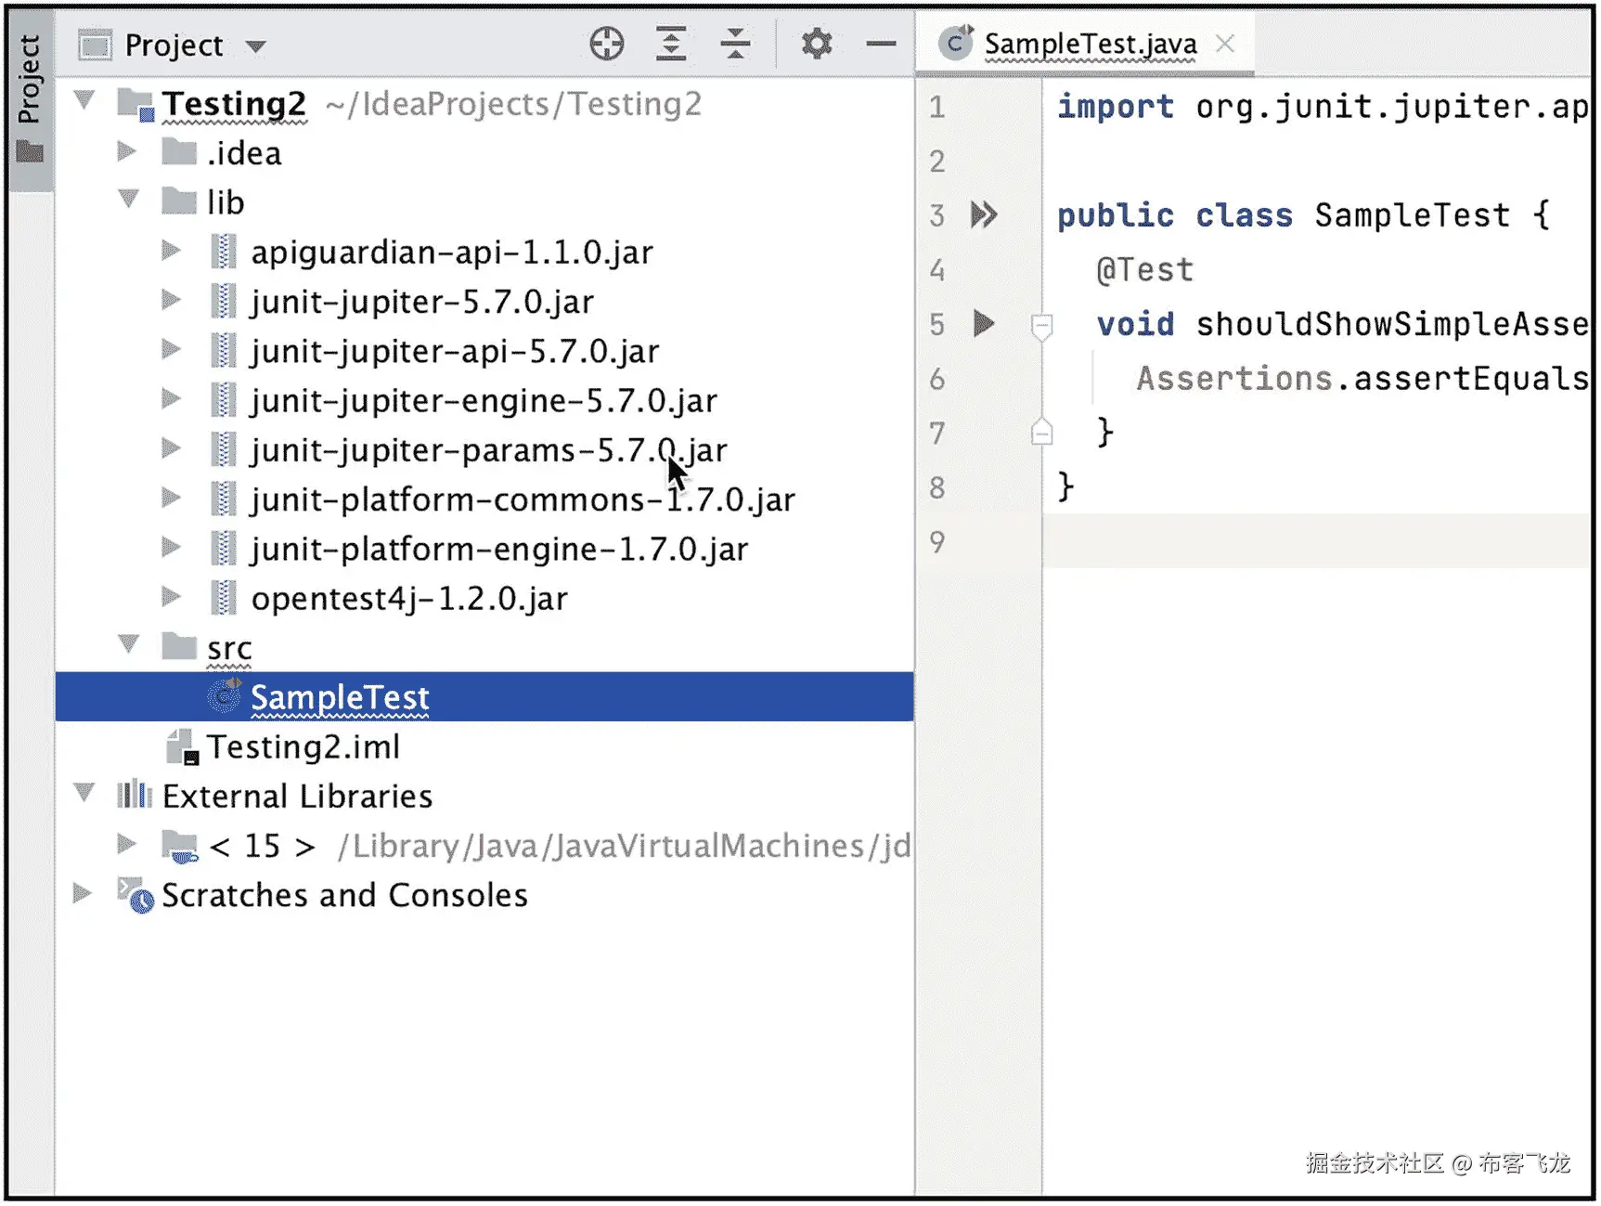Screen dimensions: 1601x1206
Task: Click the Scratches and Consoles icon
Action: click(136, 895)
